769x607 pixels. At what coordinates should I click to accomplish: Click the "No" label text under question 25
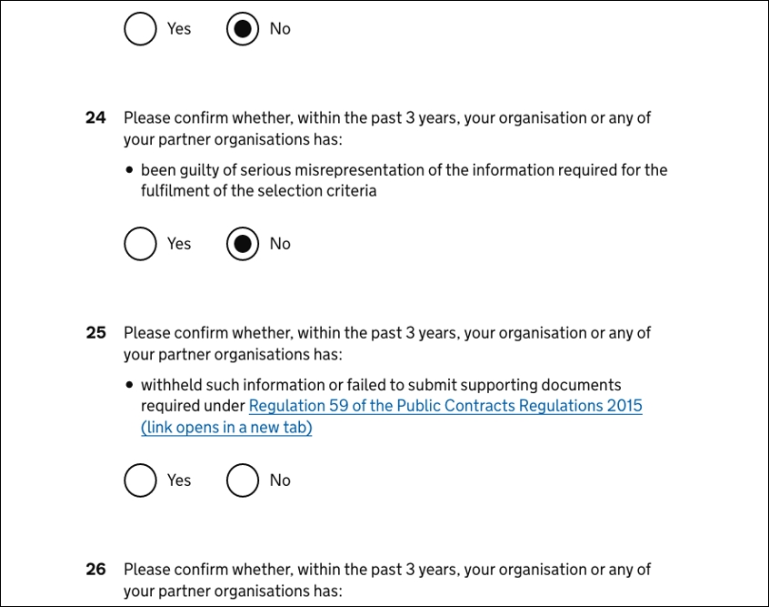tap(280, 480)
